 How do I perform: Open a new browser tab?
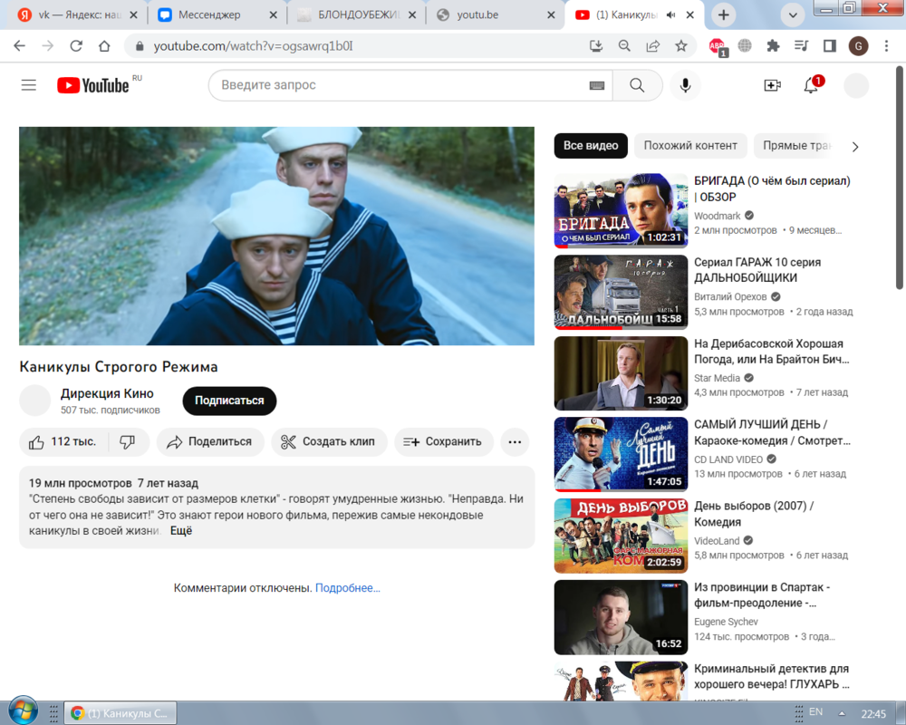(x=723, y=15)
